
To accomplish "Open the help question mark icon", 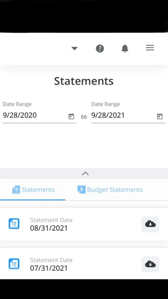I will click(x=100, y=49).
